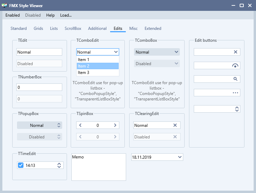Click the password eye icon in Edit buttons
This screenshot has height=193, width=256.
click(235, 66)
